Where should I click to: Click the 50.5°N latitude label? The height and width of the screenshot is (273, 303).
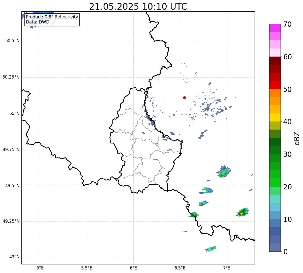12,41
